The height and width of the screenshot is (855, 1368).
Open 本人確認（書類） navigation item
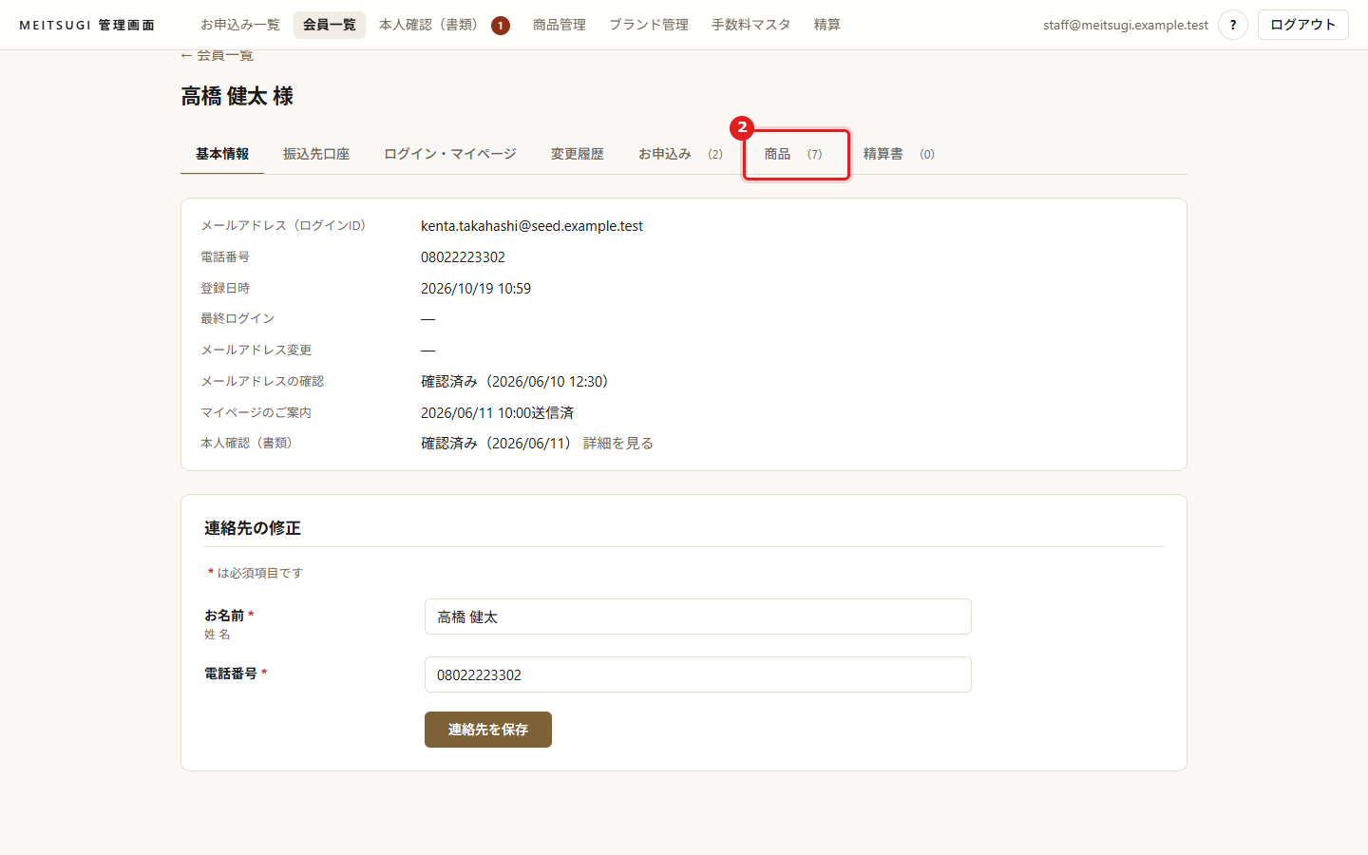(444, 25)
